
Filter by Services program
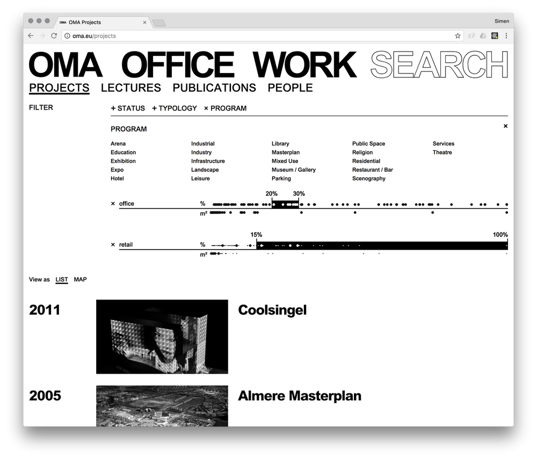[x=444, y=144]
